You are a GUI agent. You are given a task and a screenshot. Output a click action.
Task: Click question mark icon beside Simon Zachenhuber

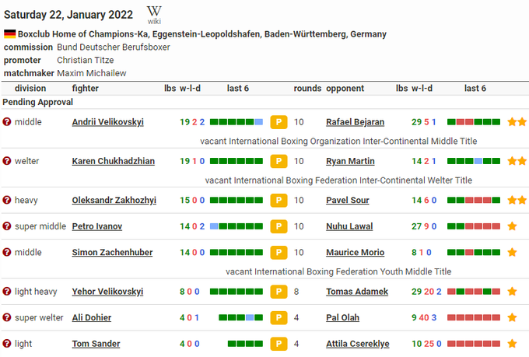7,253
